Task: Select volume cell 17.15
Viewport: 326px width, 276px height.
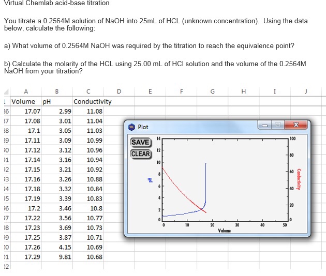Action: pos(25,170)
